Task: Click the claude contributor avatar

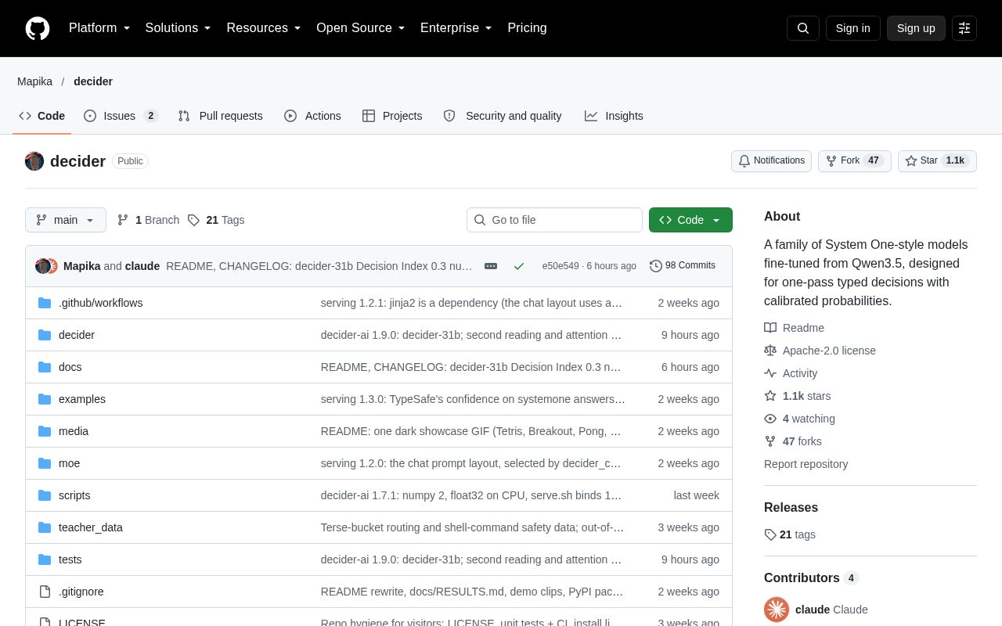Action: coord(777,610)
